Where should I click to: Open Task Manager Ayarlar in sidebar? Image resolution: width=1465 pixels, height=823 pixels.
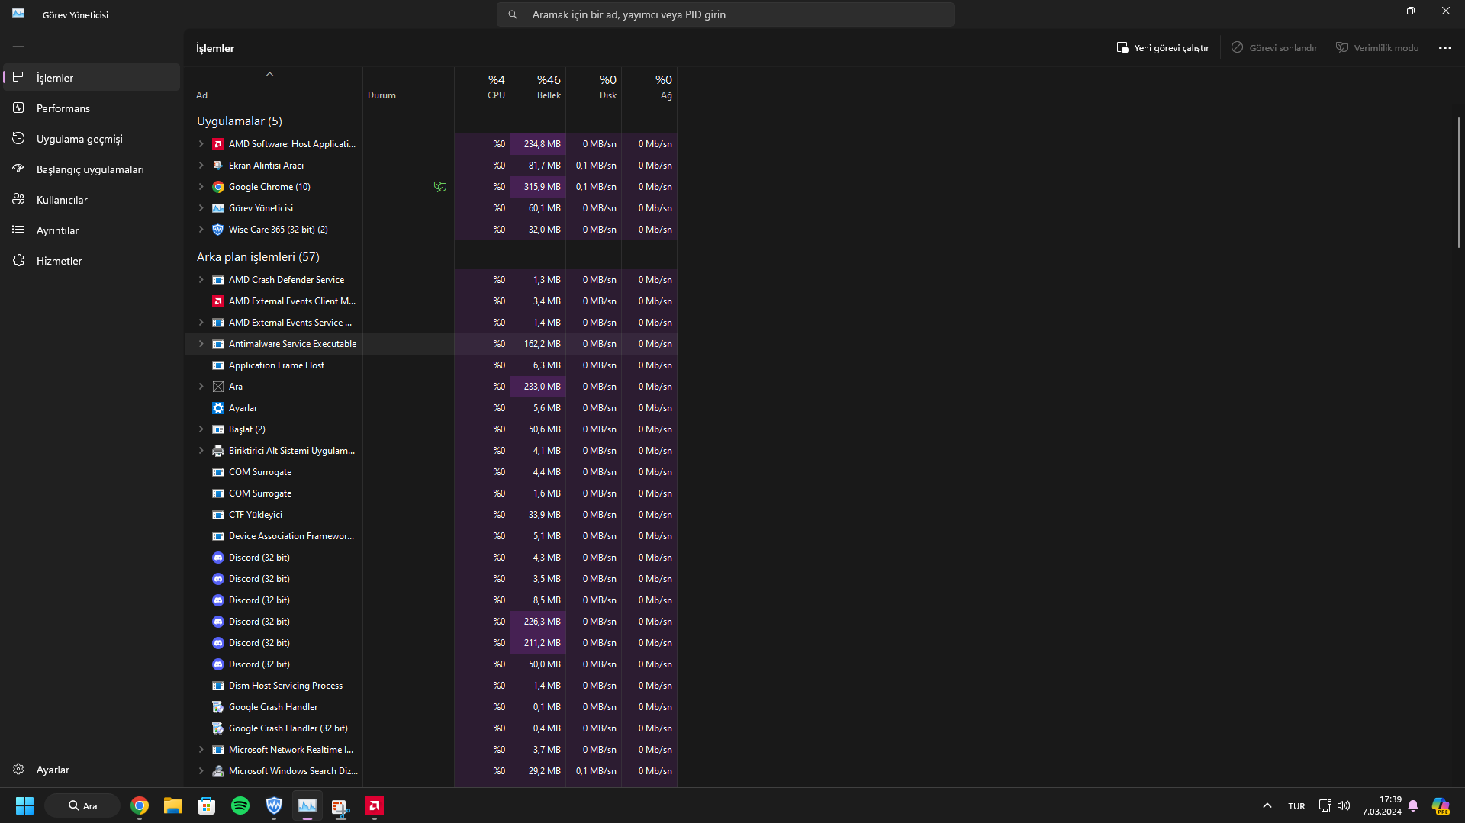(x=92, y=770)
